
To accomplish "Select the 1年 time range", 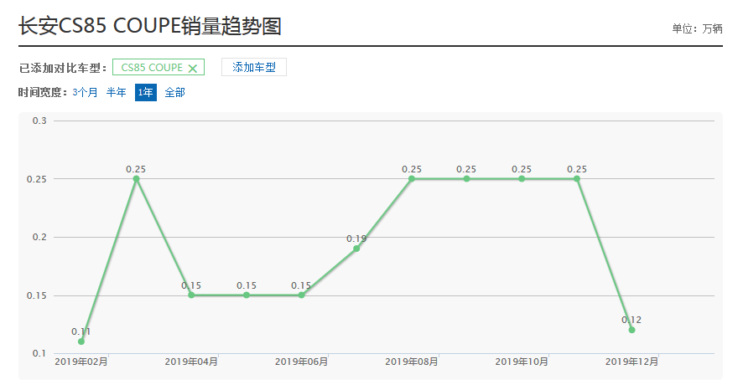I will 145,92.
